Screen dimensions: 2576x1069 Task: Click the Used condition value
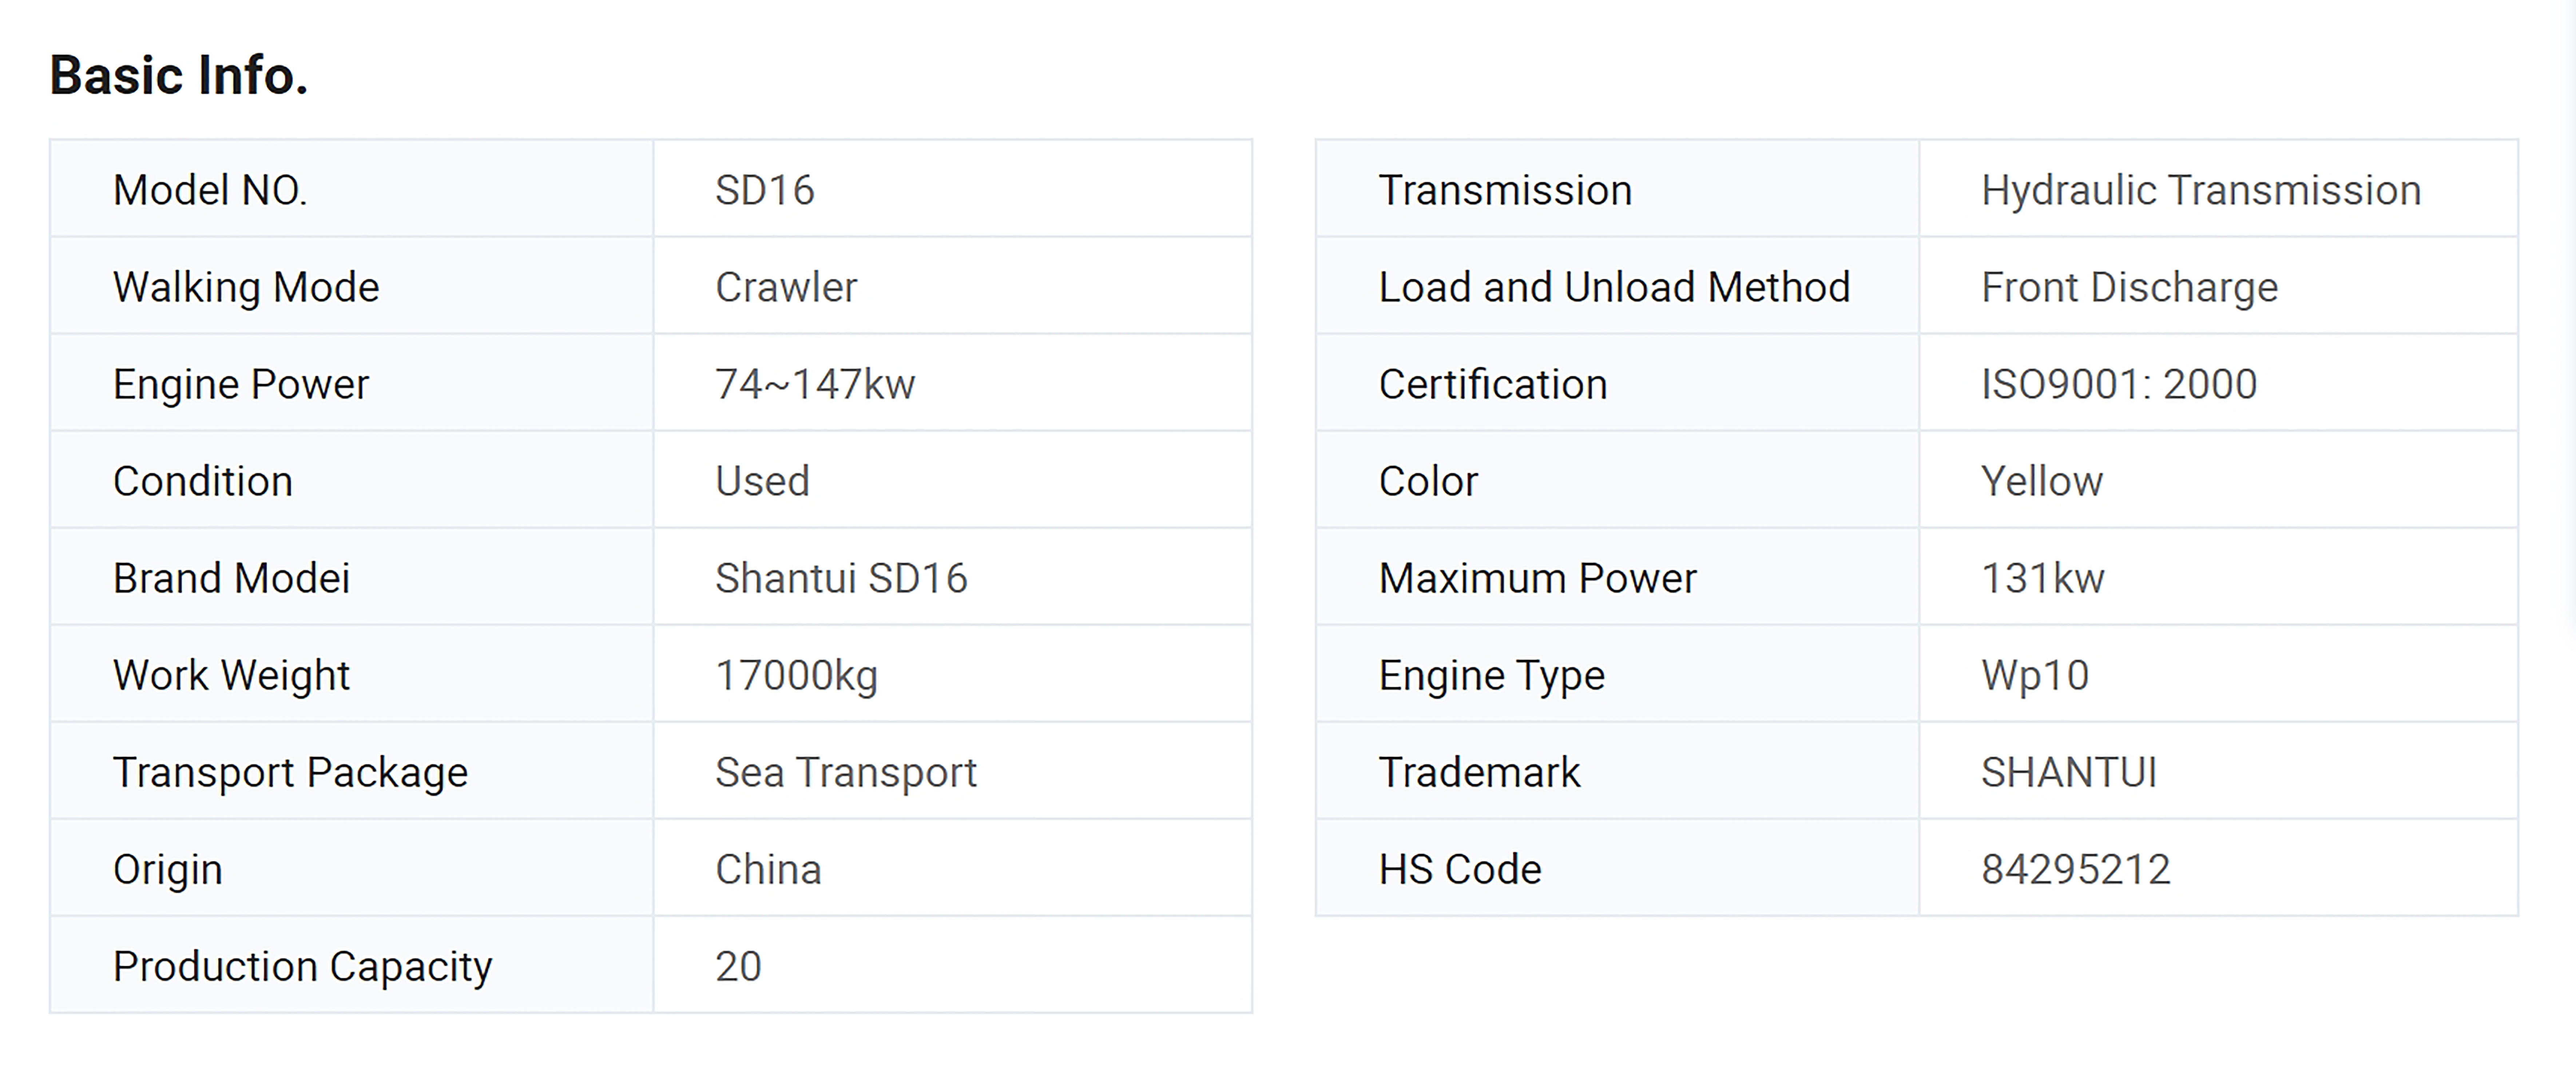(762, 481)
